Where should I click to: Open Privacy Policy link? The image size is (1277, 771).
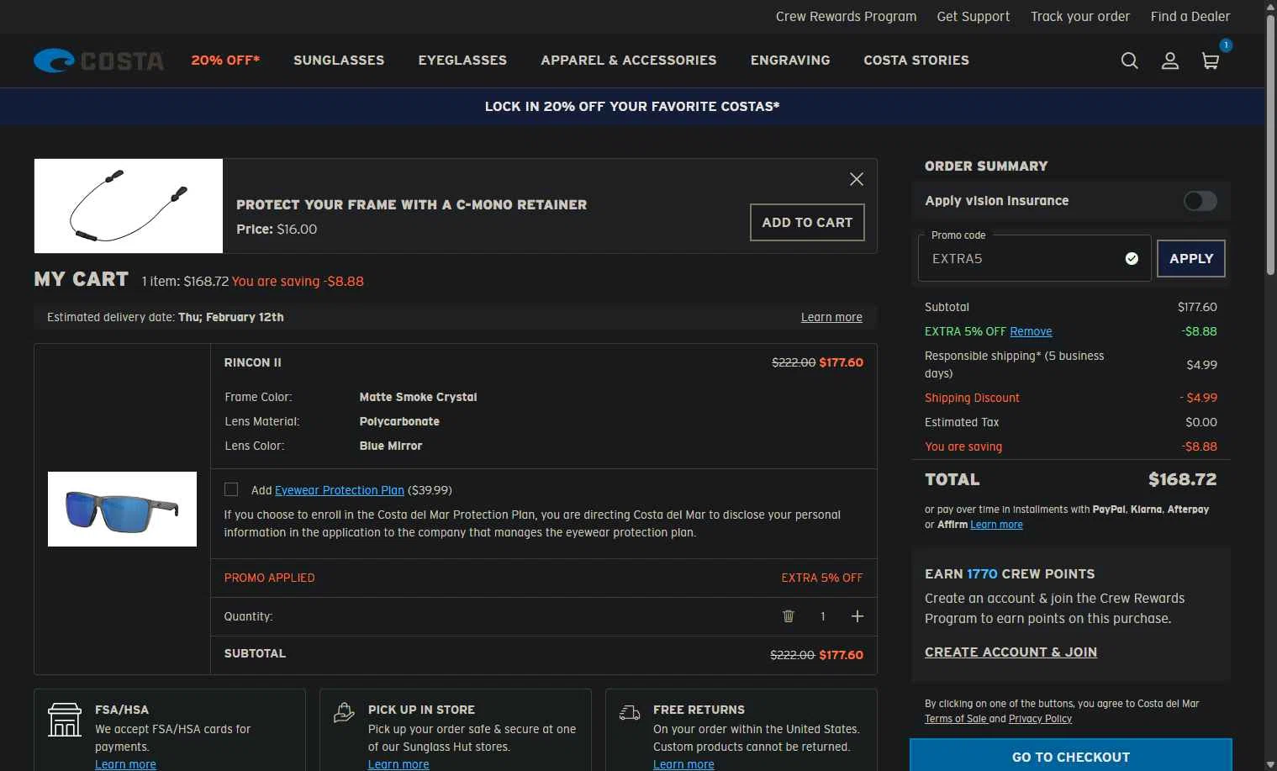pyautogui.click(x=1040, y=719)
